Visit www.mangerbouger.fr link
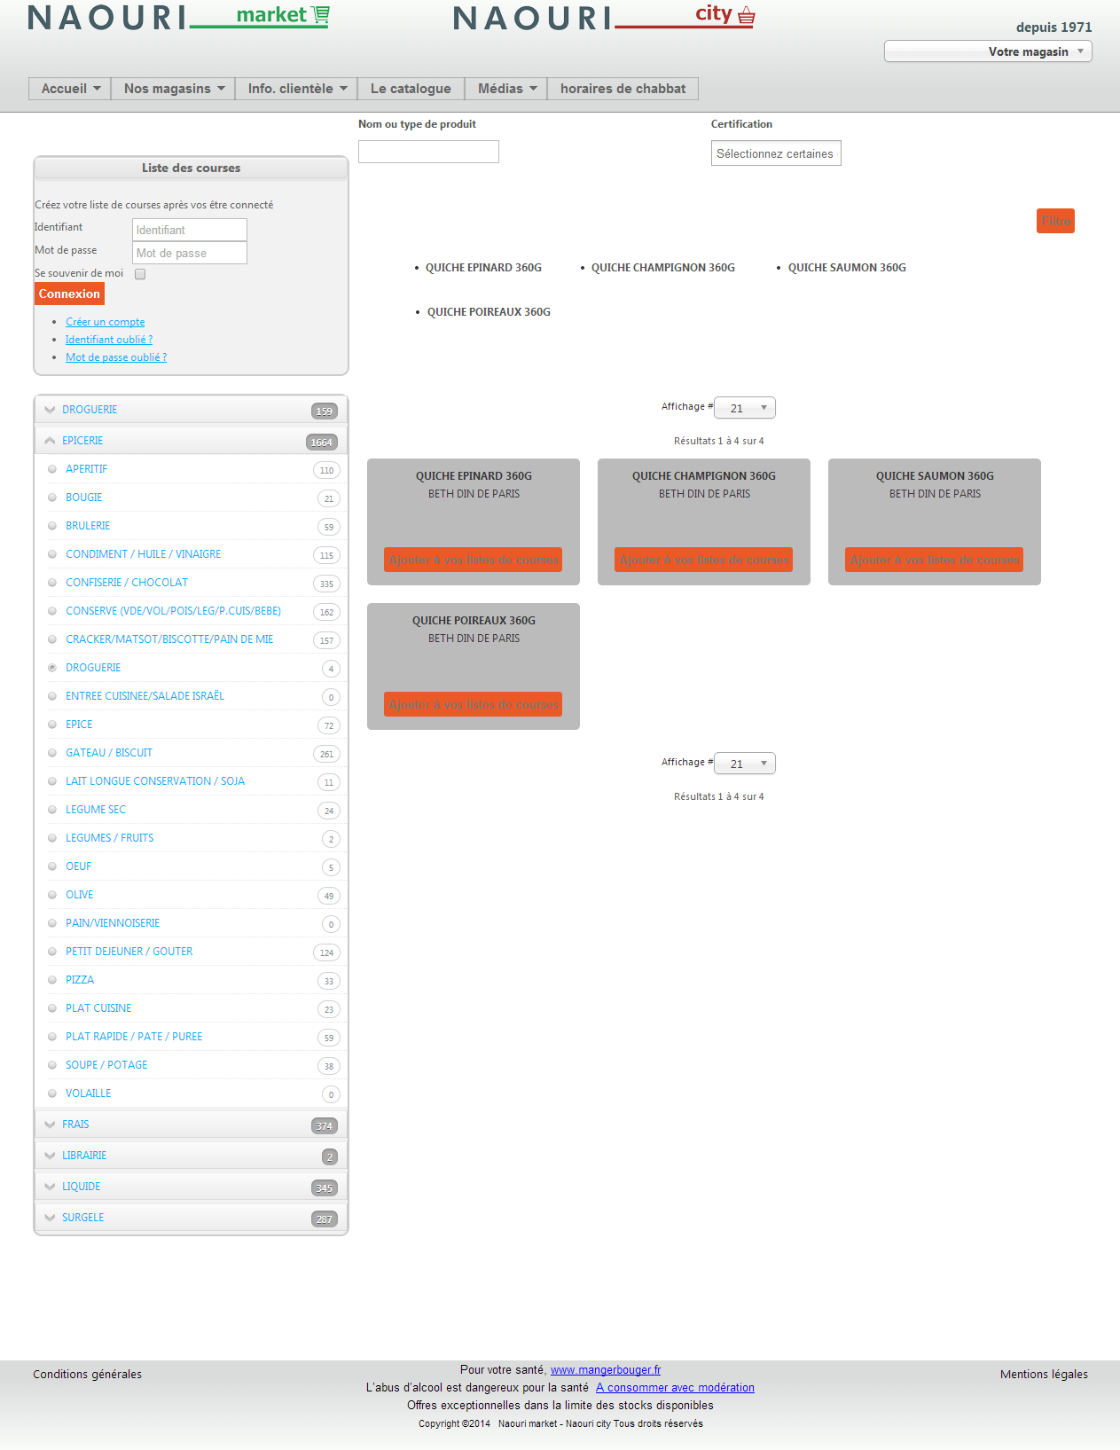Viewport: 1120px width, 1450px height. tap(606, 1370)
